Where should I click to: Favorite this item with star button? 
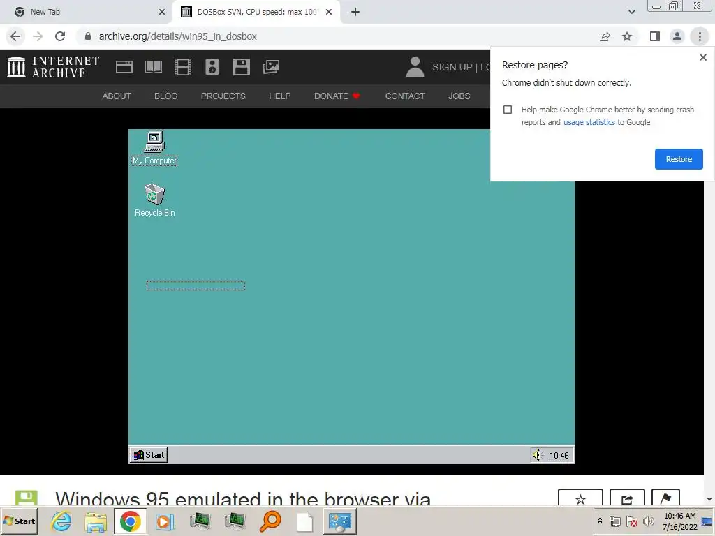(580, 498)
